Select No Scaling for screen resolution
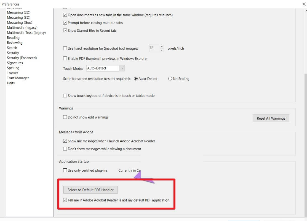The height and width of the screenshot is (221, 307). (170, 79)
